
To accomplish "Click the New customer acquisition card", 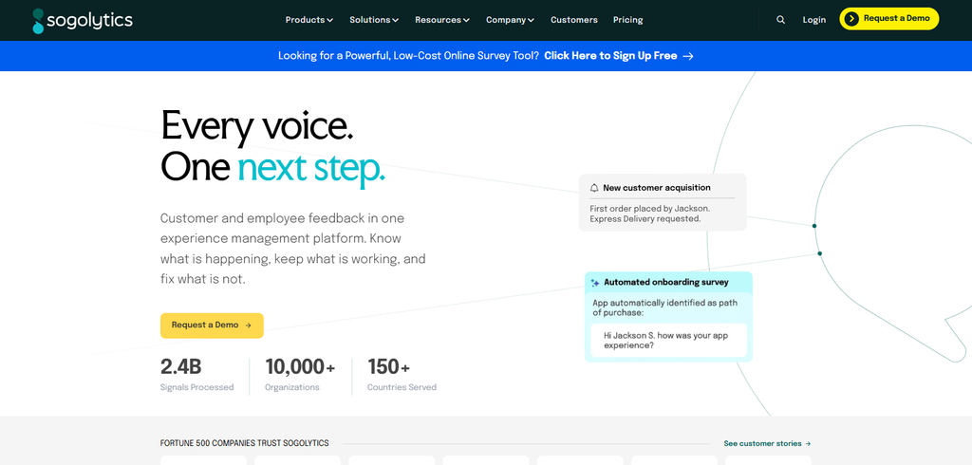I will 663,203.
